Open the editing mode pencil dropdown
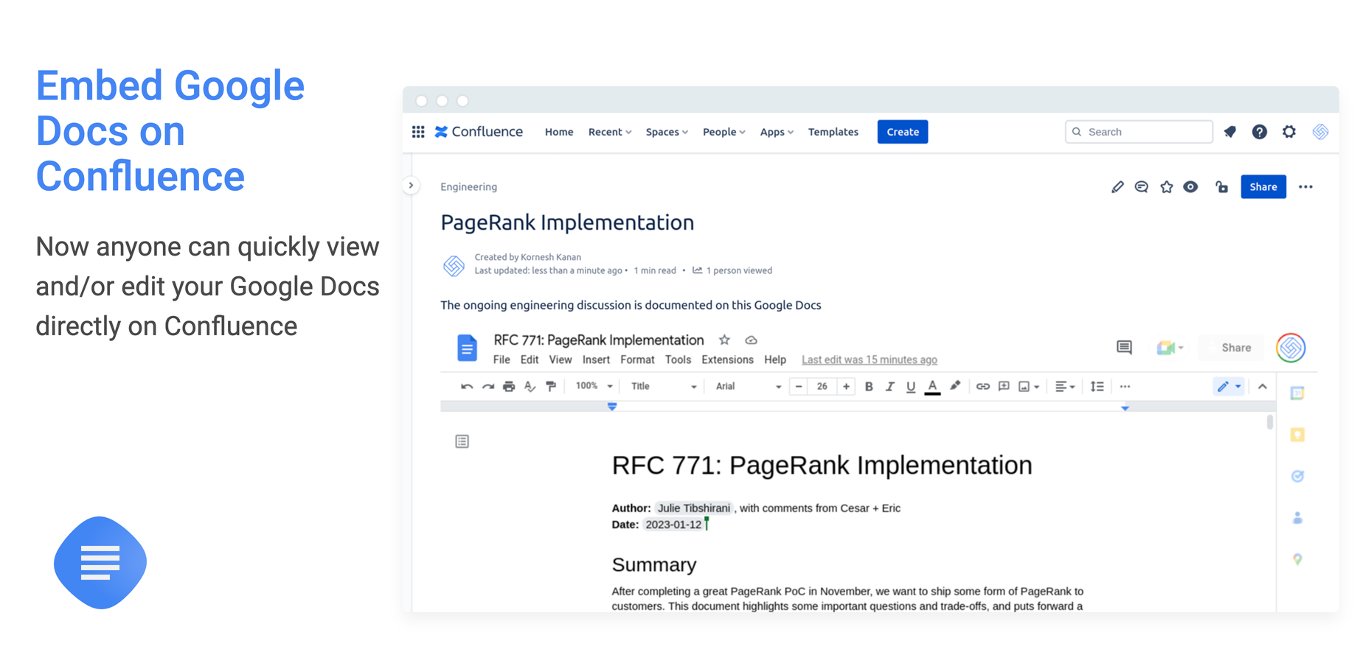Screen dimensions: 1357x663 click(1229, 387)
